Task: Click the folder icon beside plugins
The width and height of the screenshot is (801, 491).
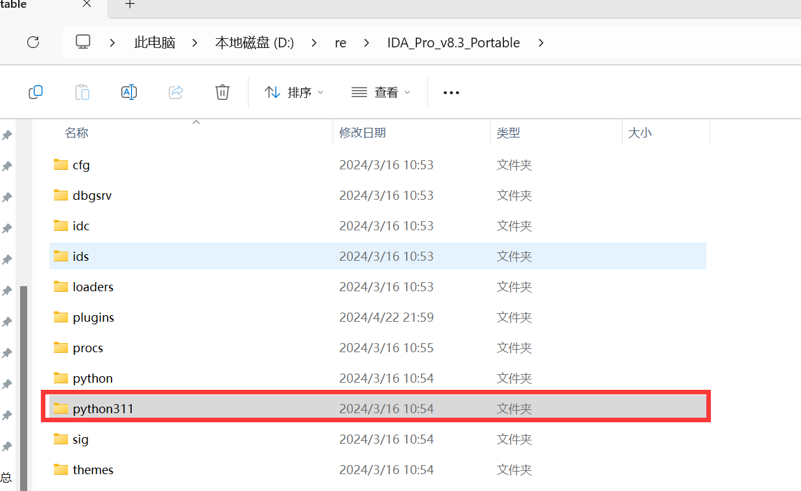Action: point(61,317)
